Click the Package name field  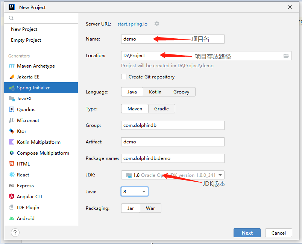[173, 158]
